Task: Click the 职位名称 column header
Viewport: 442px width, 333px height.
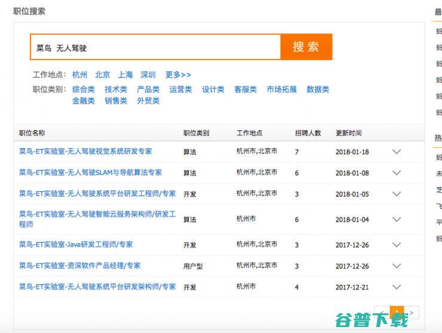Action: [32, 133]
